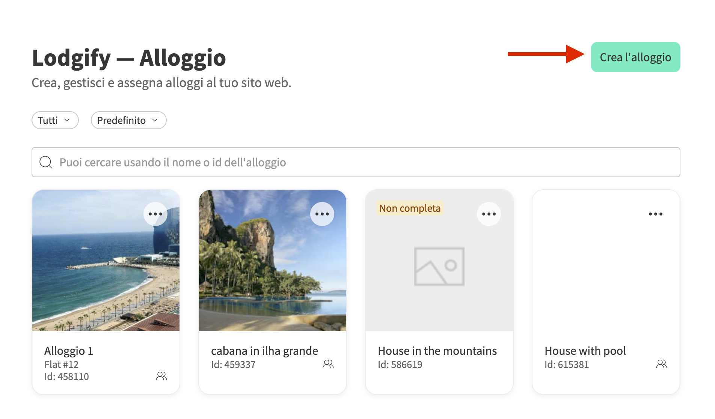Click the Non completa status badge

(410, 208)
